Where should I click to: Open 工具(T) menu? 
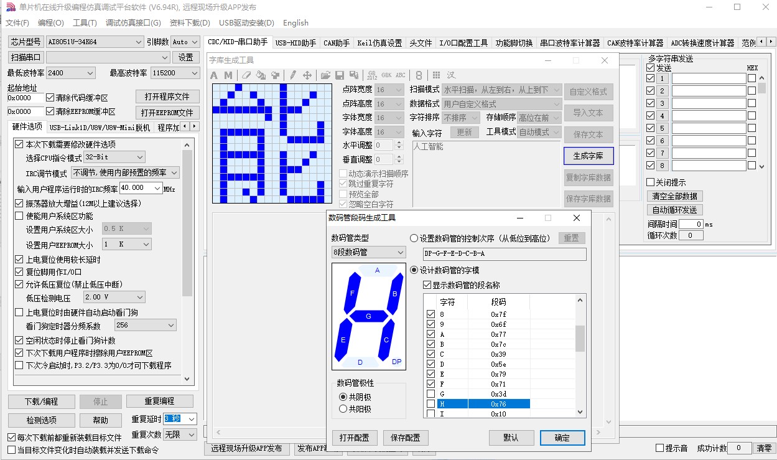pos(85,23)
